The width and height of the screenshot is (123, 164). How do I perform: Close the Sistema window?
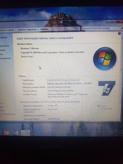click(x=120, y=21)
